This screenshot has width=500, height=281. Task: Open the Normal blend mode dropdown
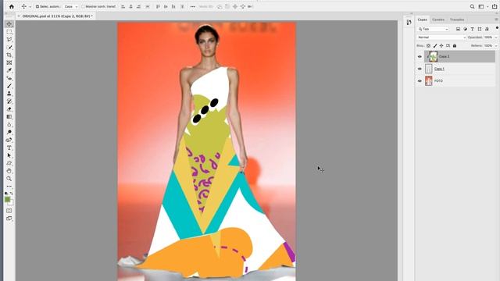tap(441, 37)
